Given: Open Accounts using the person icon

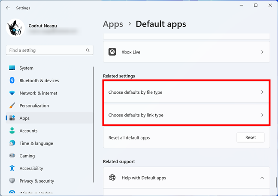Looking at the screenshot, I should point(12,131).
